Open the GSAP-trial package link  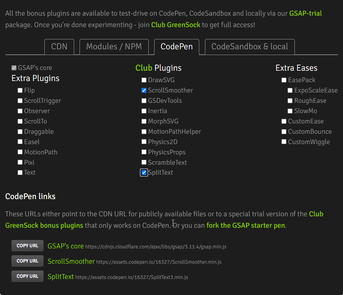coord(306,13)
